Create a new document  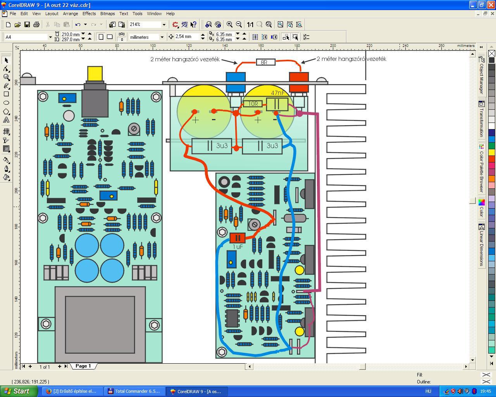(8, 24)
